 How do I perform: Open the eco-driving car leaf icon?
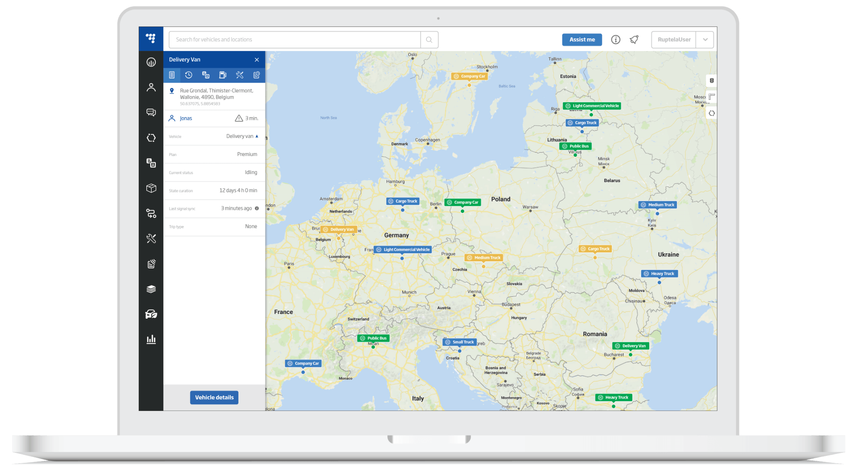[x=151, y=314]
